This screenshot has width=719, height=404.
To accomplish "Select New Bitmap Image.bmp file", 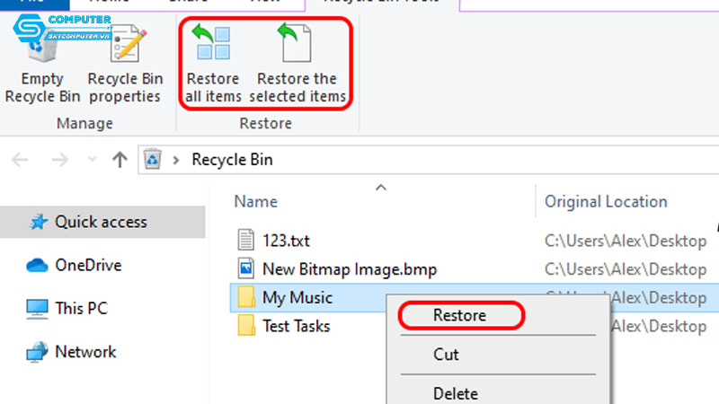I will pyautogui.click(x=337, y=268).
